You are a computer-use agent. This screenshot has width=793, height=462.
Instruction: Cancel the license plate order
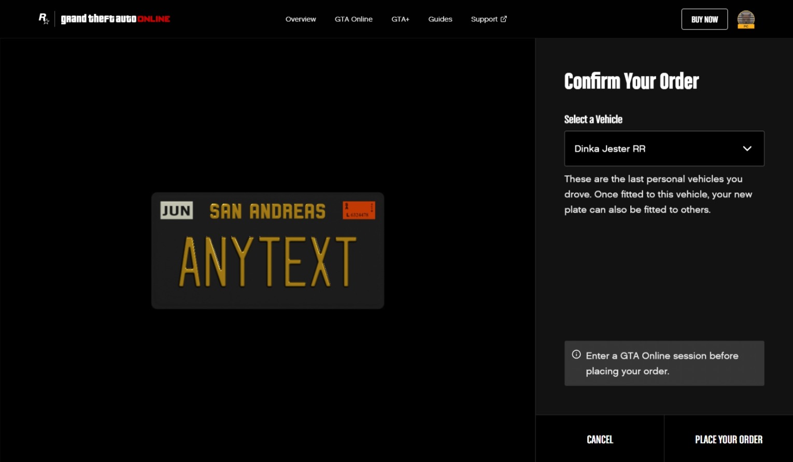tap(600, 439)
